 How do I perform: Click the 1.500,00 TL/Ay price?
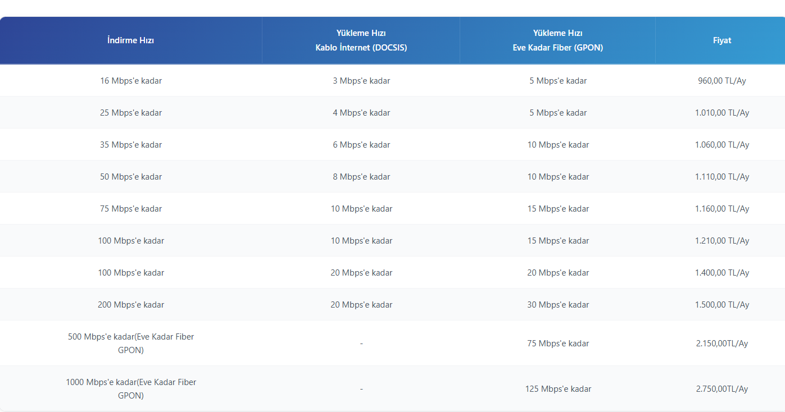(x=722, y=305)
